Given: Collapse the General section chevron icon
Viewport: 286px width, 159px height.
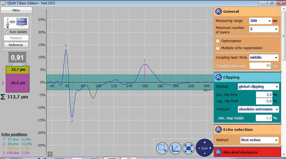Looking at the screenshot, I should point(219,11).
